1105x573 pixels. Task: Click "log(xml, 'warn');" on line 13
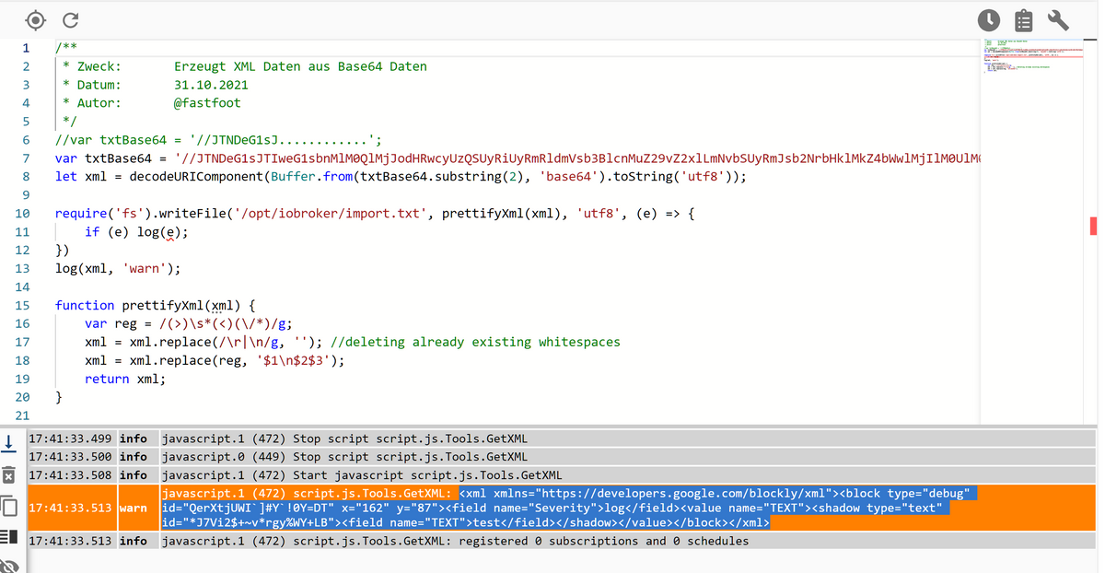118,269
